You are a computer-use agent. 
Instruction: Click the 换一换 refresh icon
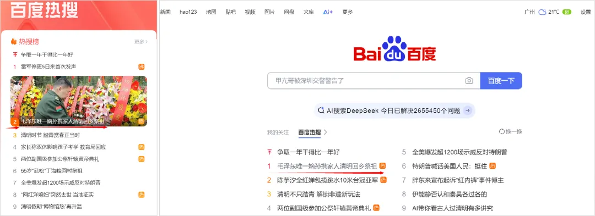coord(502,132)
